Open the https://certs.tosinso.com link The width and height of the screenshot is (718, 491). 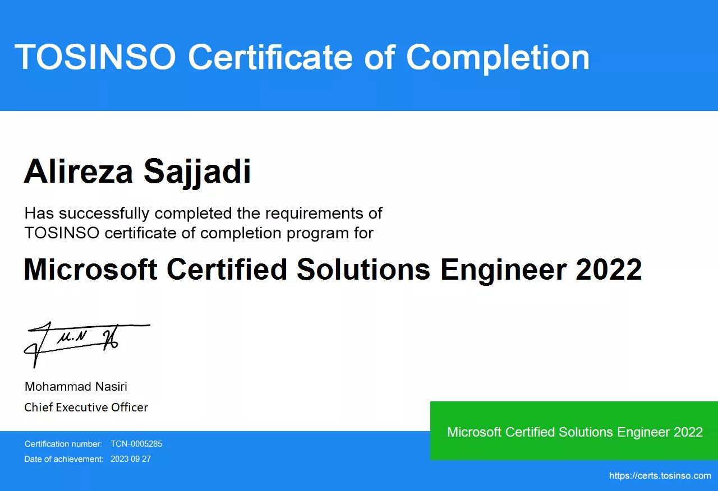click(660, 476)
